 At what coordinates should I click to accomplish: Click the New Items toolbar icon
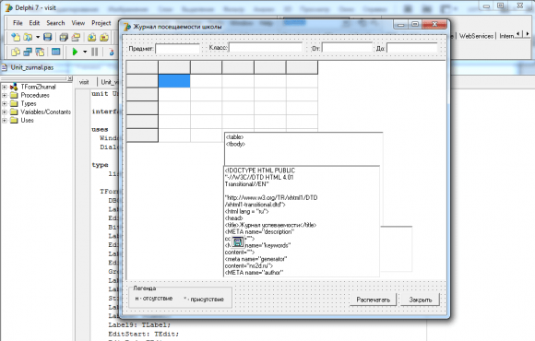(16, 37)
